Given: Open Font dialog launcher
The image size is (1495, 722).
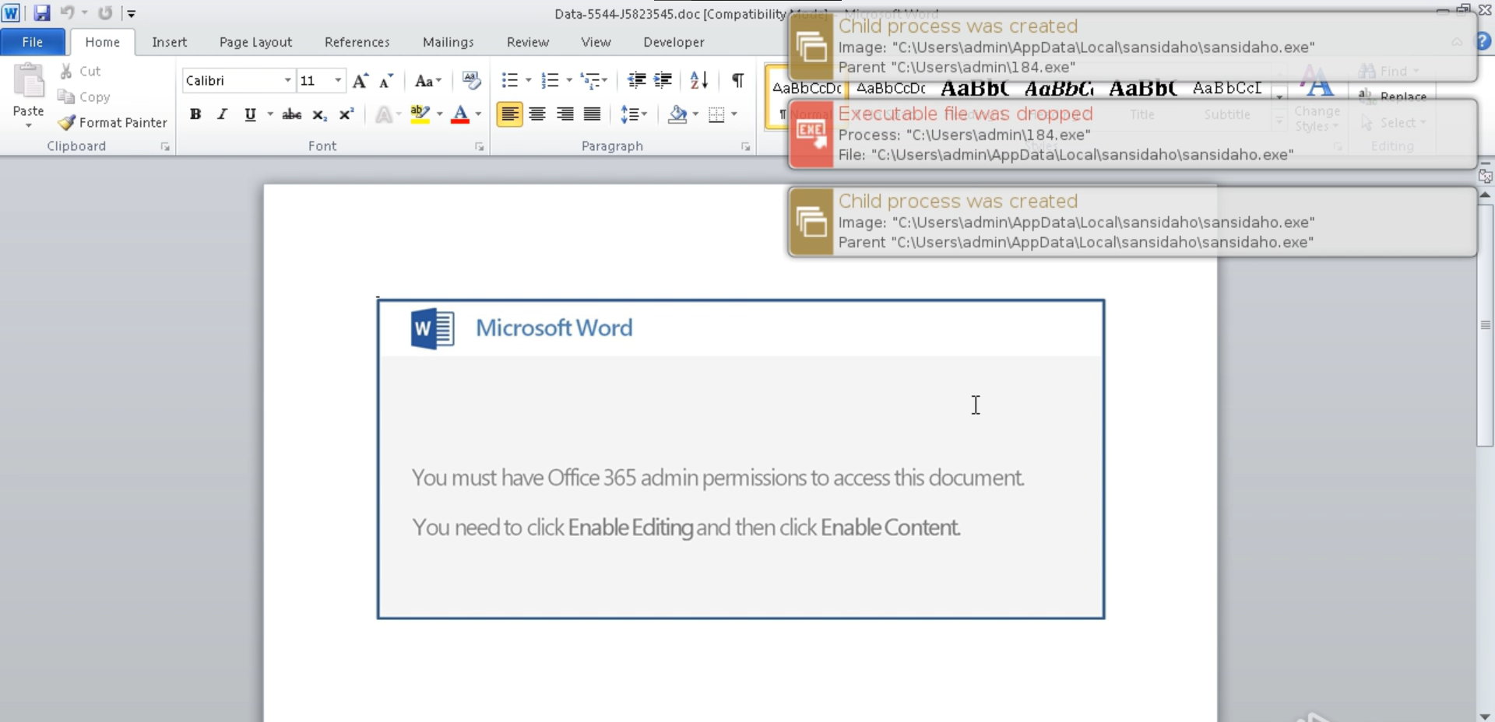Looking at the screenshot, I should click(x=480, y=146).
